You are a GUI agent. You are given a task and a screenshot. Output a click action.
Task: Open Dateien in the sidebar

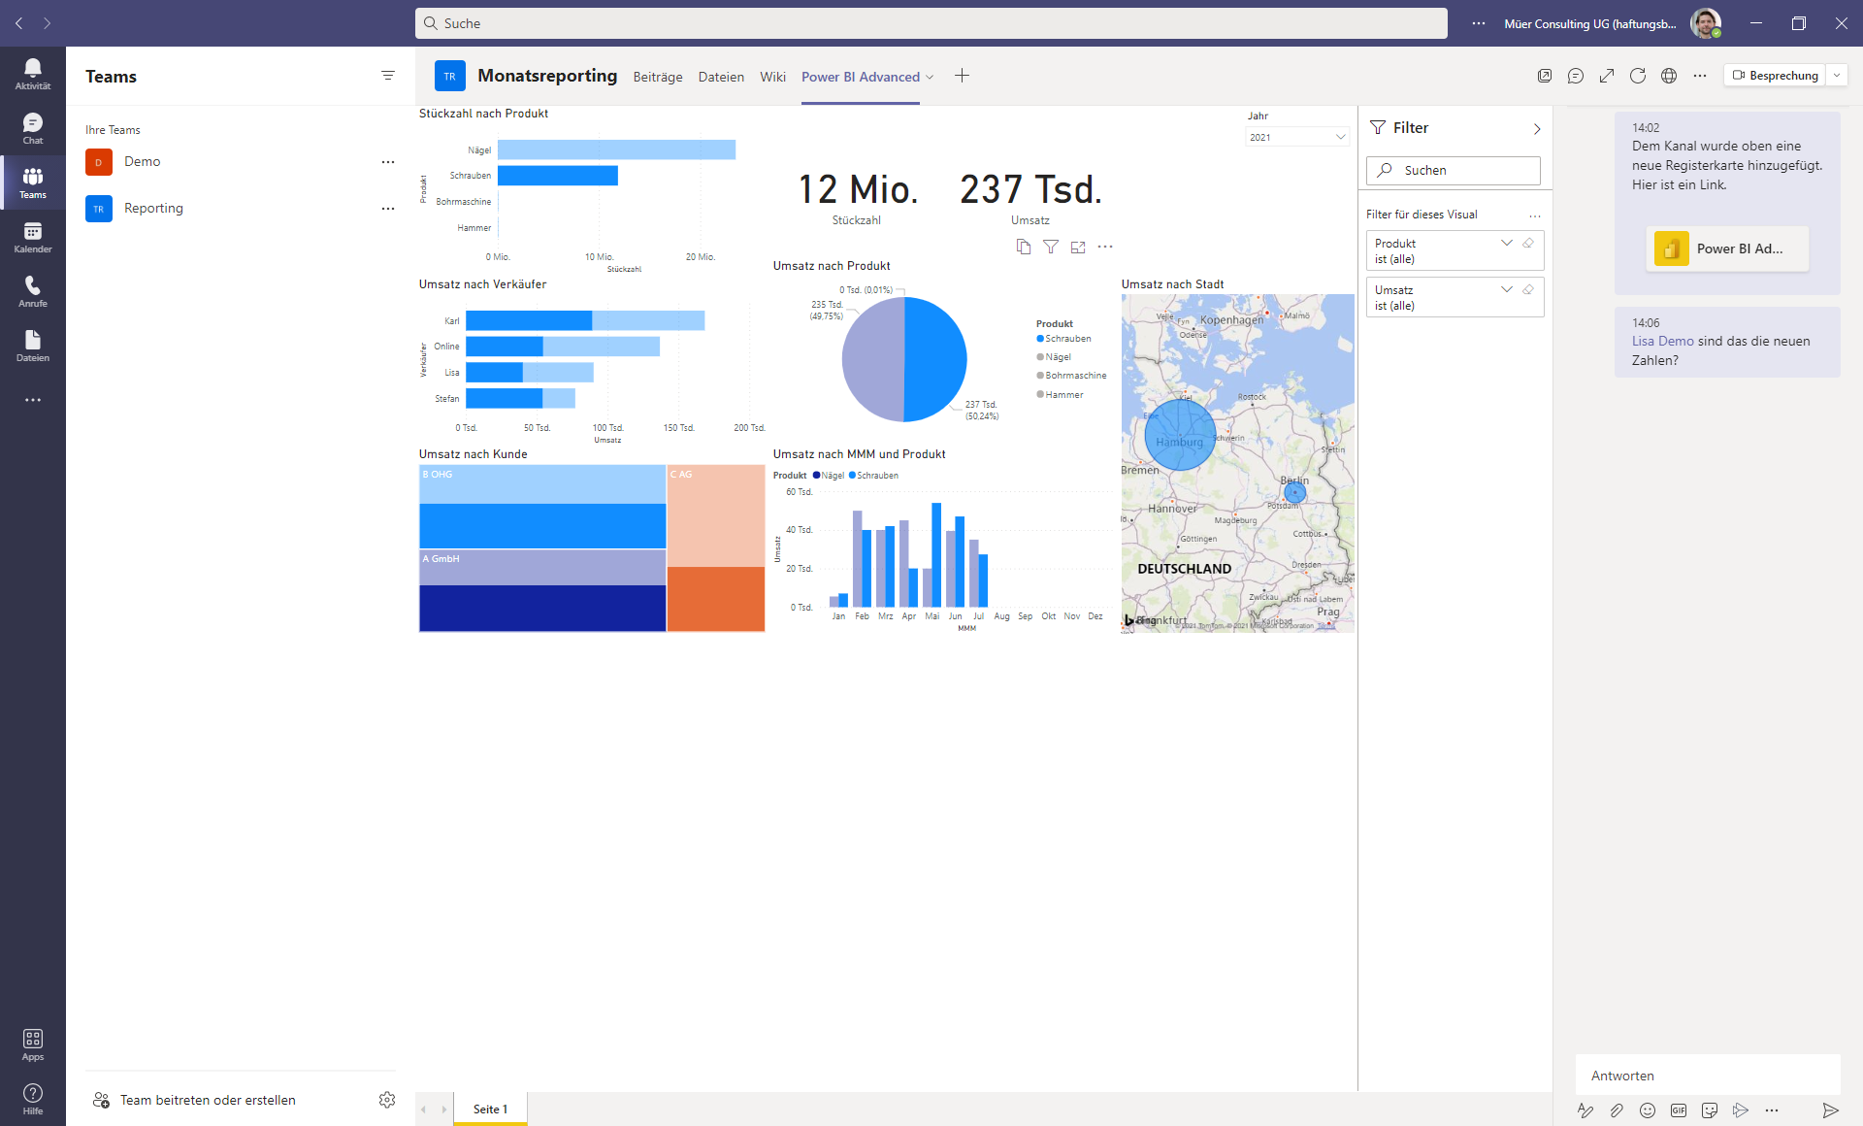pyautogui.click(x=33, y=346)
